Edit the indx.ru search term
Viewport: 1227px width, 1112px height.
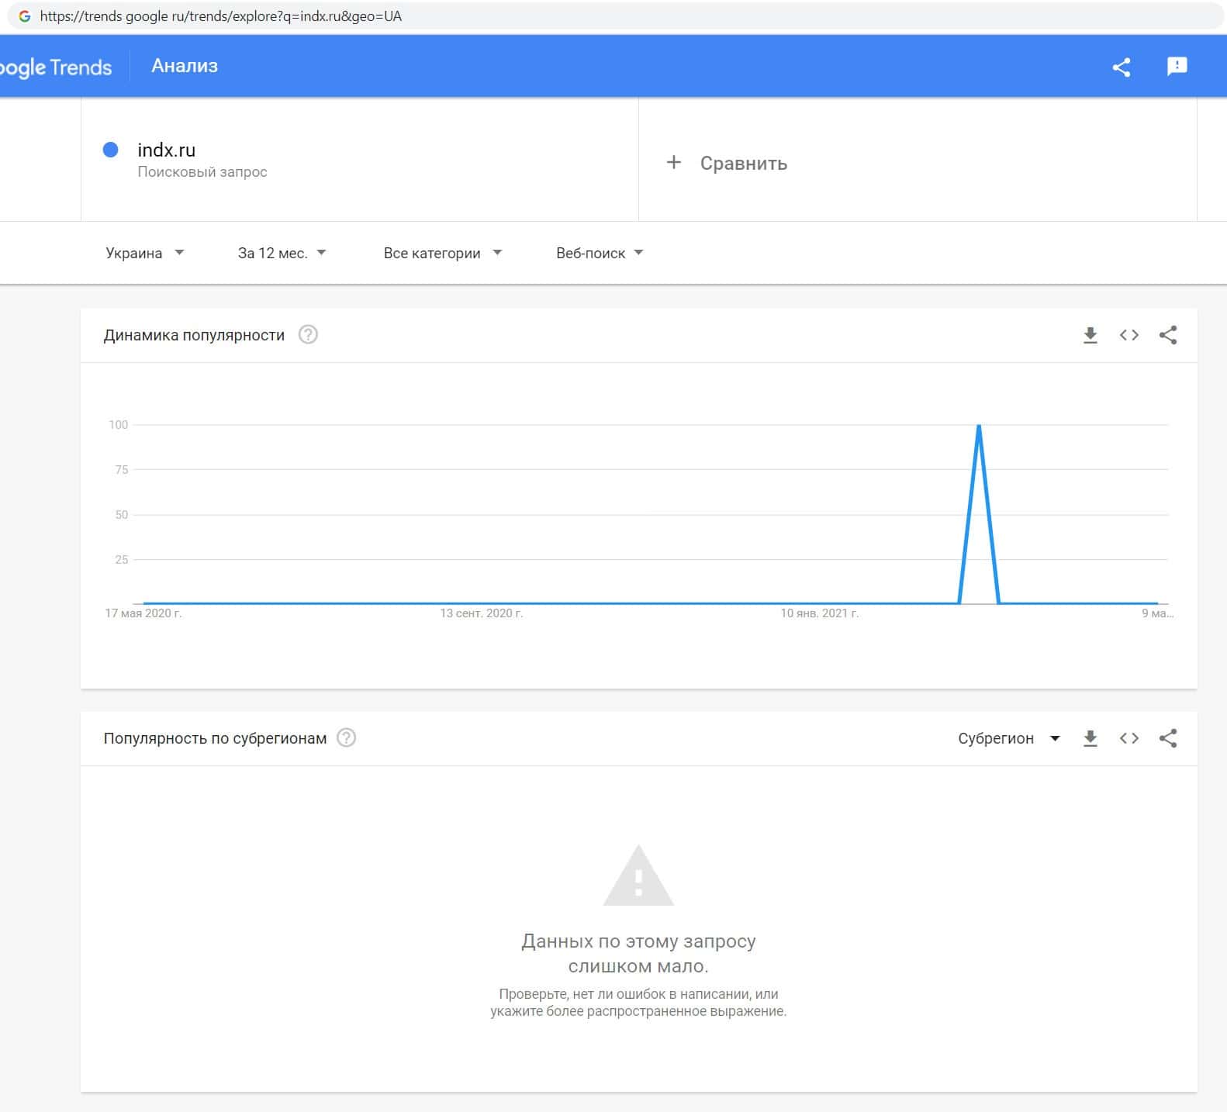[167, 150]
